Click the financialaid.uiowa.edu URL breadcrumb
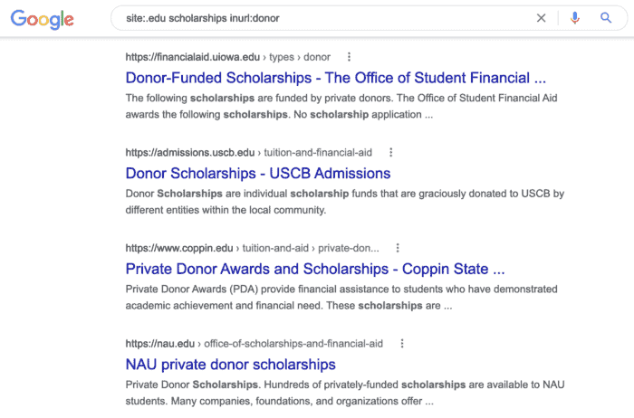 coord(227,57)
